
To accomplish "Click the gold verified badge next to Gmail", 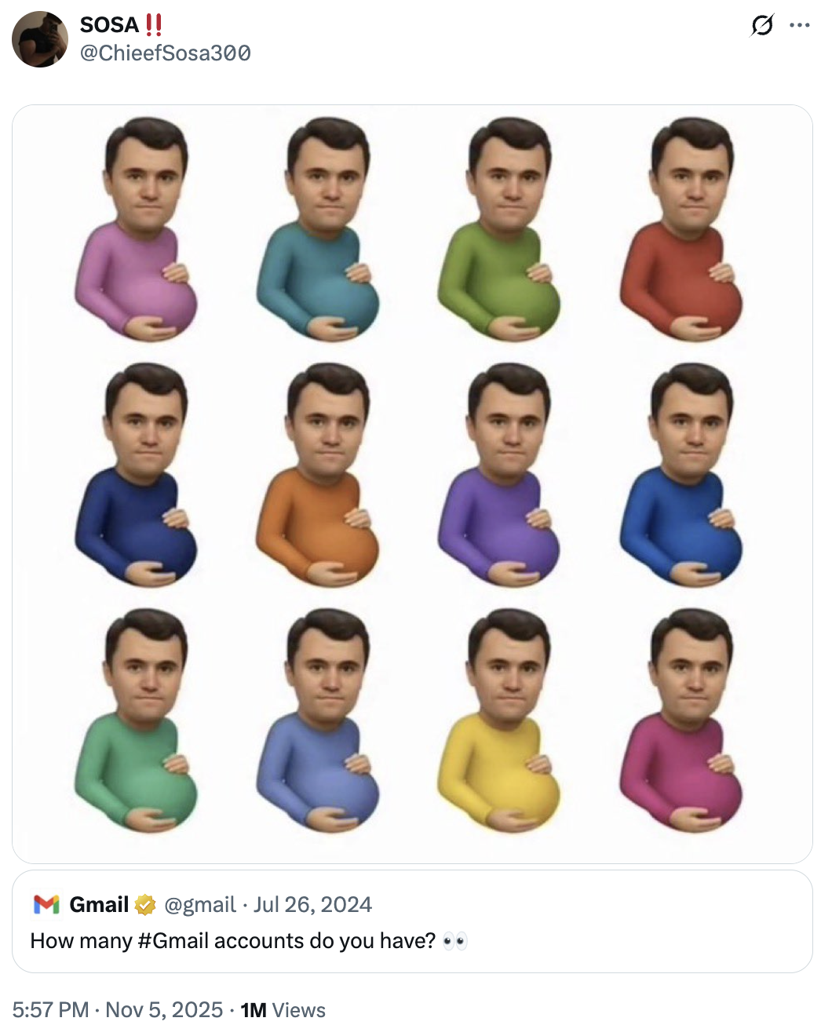I will (x=144, y=904).
